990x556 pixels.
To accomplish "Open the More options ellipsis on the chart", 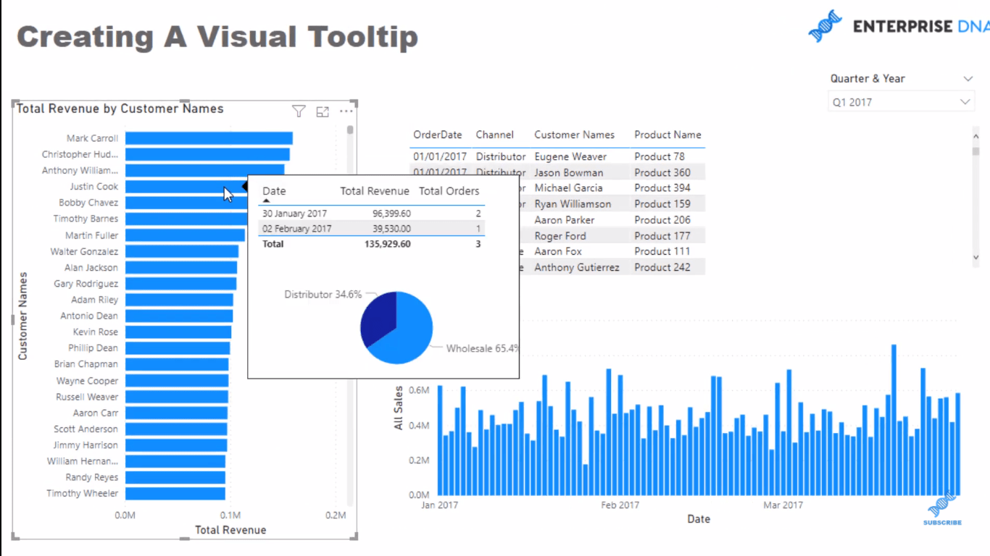I will click(346, 111).
